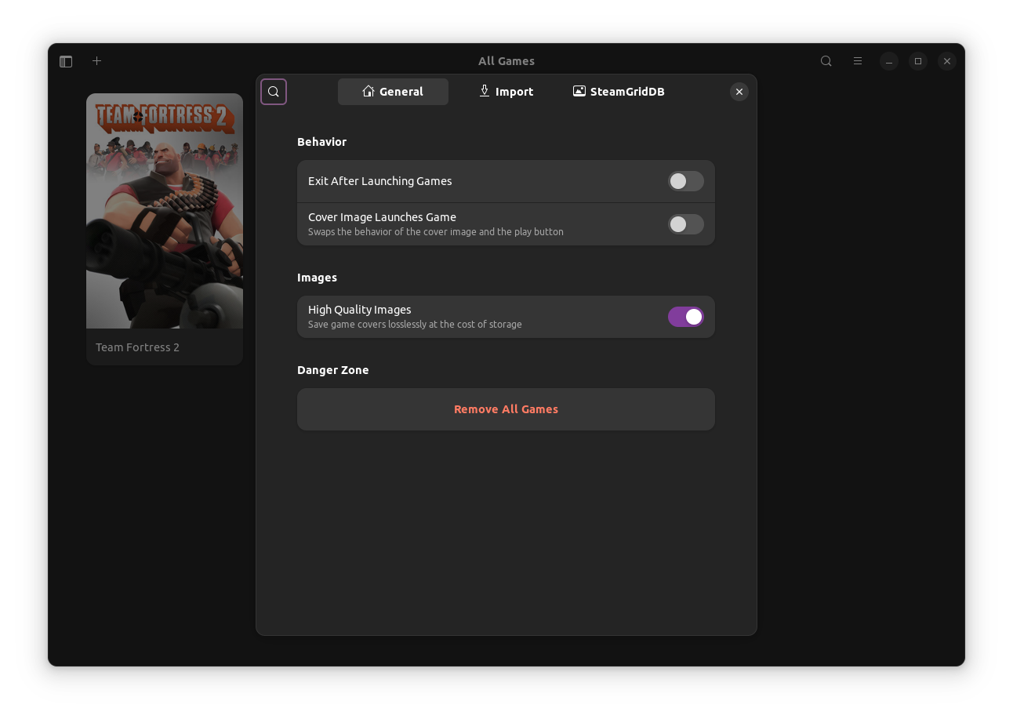This screenshot has height=719, width=1013.
Task: Enable Exit After Launching Games
Action: click(685, 181)
